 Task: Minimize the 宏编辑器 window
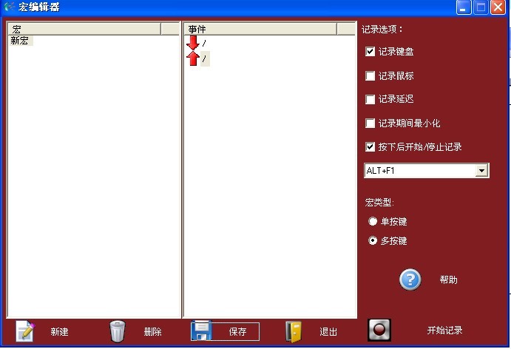coord(463,7)
